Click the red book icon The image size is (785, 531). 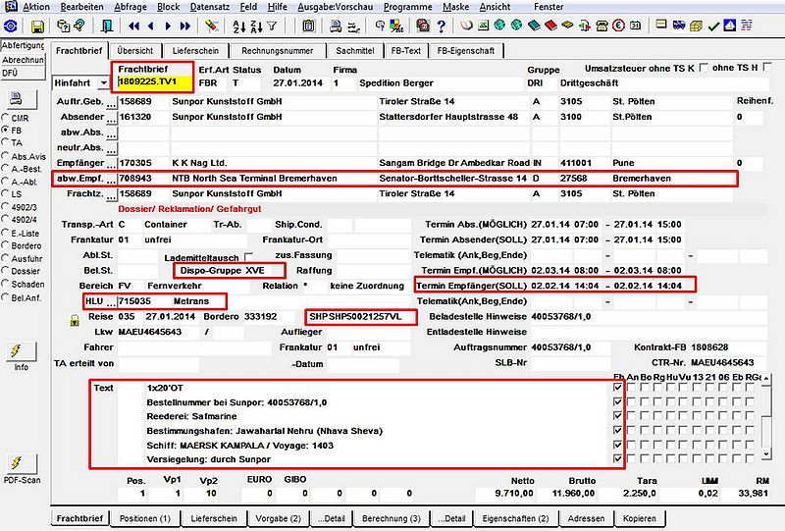pos(550,26)
